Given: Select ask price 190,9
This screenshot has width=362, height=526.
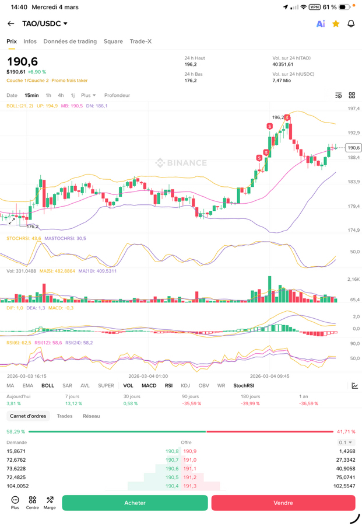Looking at the screenshot, I should click(x=190, y=451).
